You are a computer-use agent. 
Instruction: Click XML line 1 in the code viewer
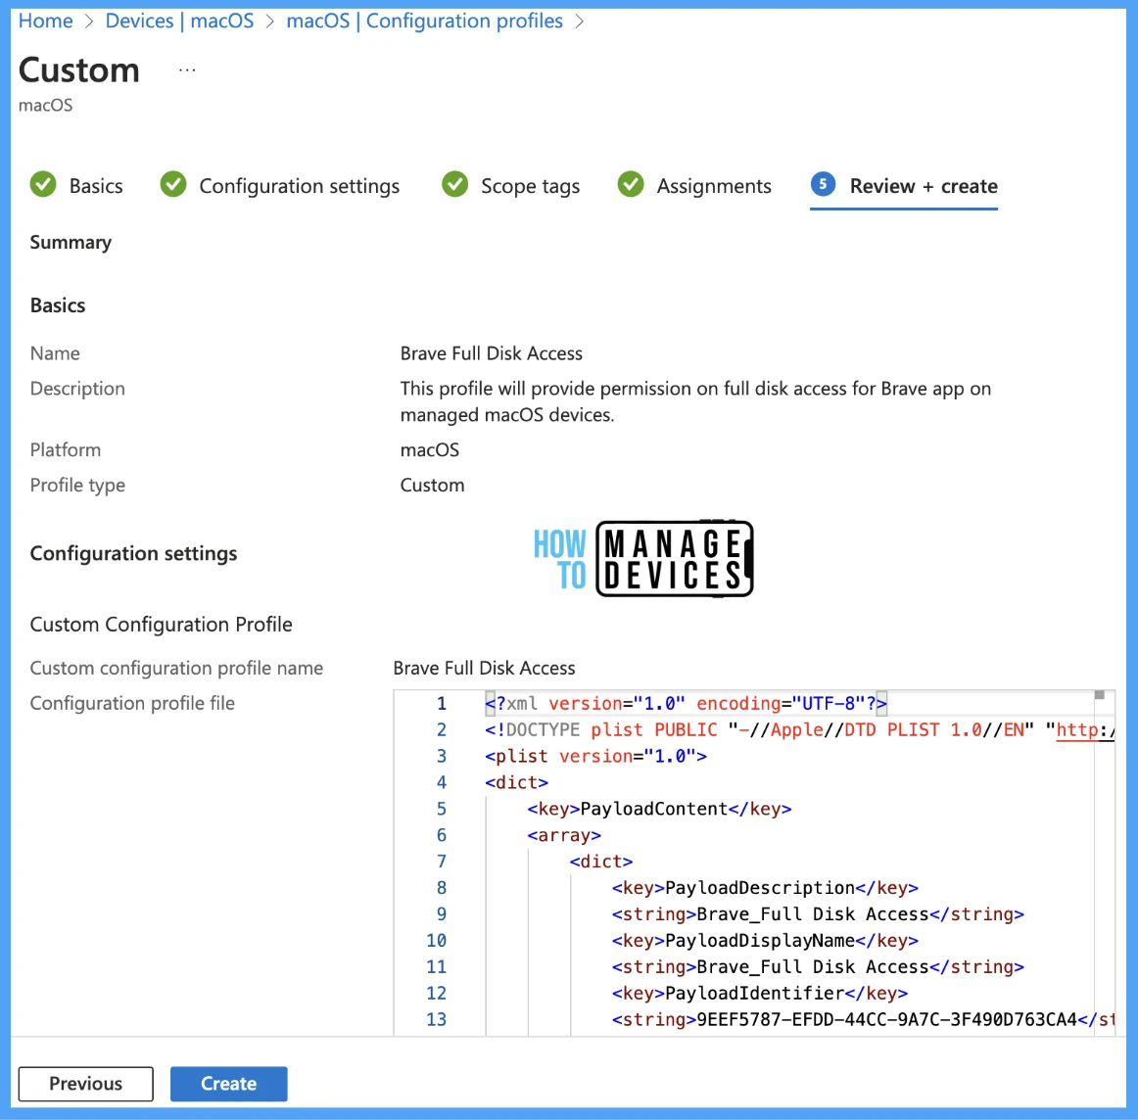click(686, 704)
